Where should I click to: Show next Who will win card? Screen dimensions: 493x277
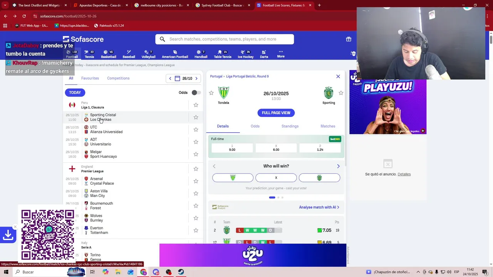(339, 166)
